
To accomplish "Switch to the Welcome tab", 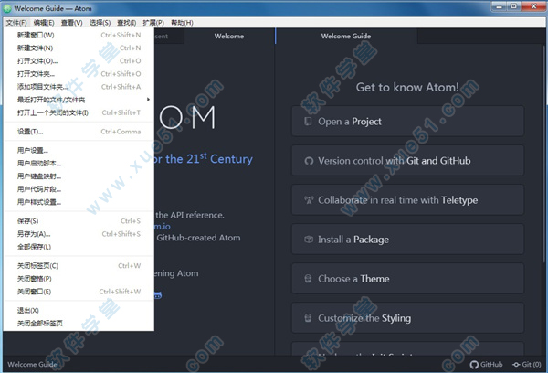I will point(229,36).
